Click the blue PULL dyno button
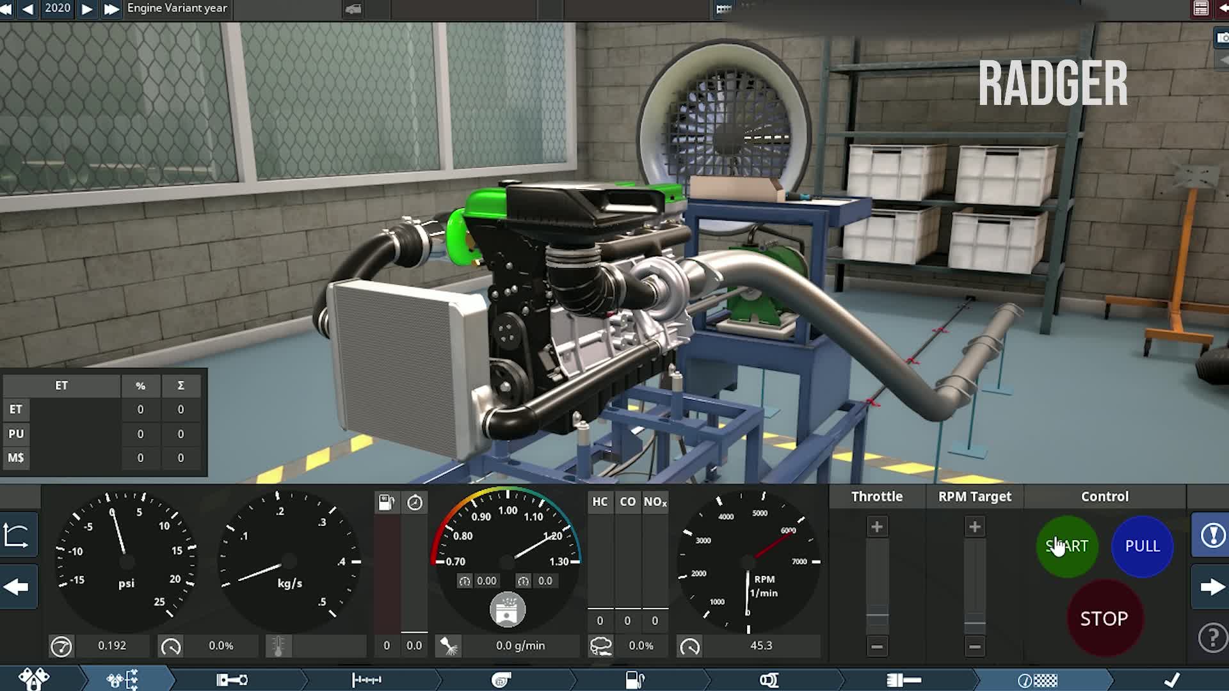 (1142, 546)
